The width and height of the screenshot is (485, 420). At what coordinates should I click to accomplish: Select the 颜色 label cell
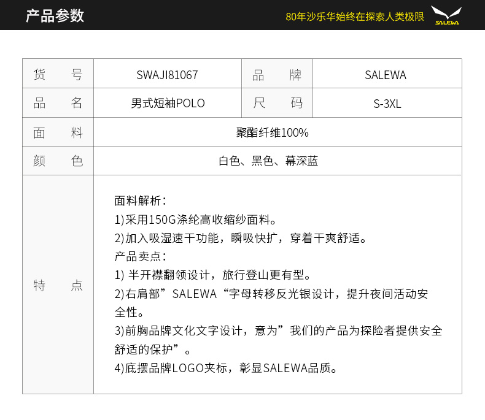58,161
